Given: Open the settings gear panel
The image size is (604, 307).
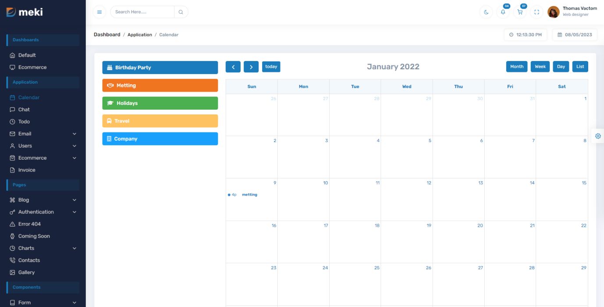Looking at the screenshot, I should pos(598,136).
